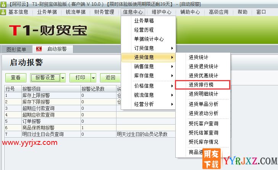Expand the 订货信息 submenu
The width and height of the screenshot is (278, 170).
148,48
